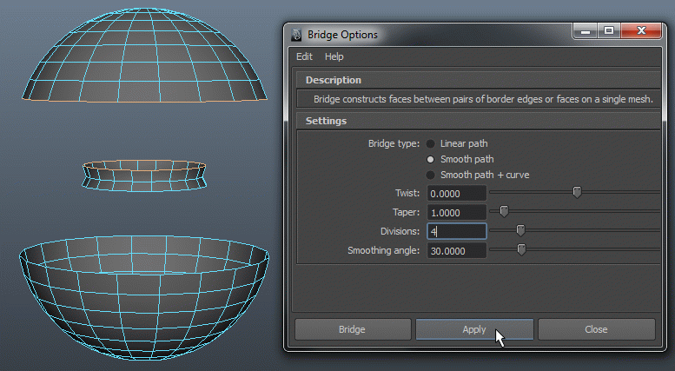
Task: Enable Smooth path + curve option
Action: pos(431,175)
